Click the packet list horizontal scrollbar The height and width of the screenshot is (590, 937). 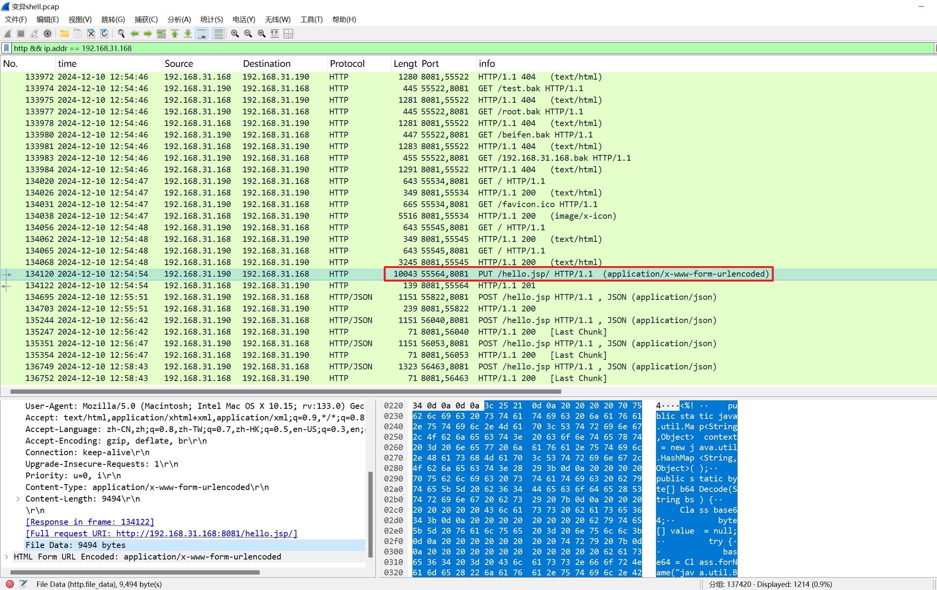[x=286, y=391]
